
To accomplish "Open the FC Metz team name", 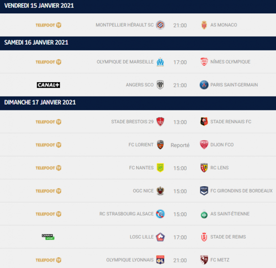I will click(220, 260).
